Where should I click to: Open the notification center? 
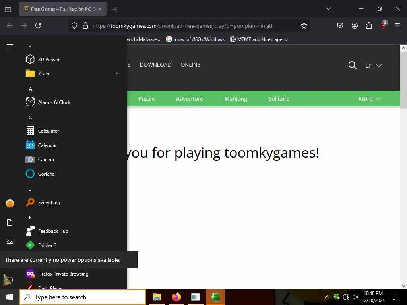click(394, 297)
